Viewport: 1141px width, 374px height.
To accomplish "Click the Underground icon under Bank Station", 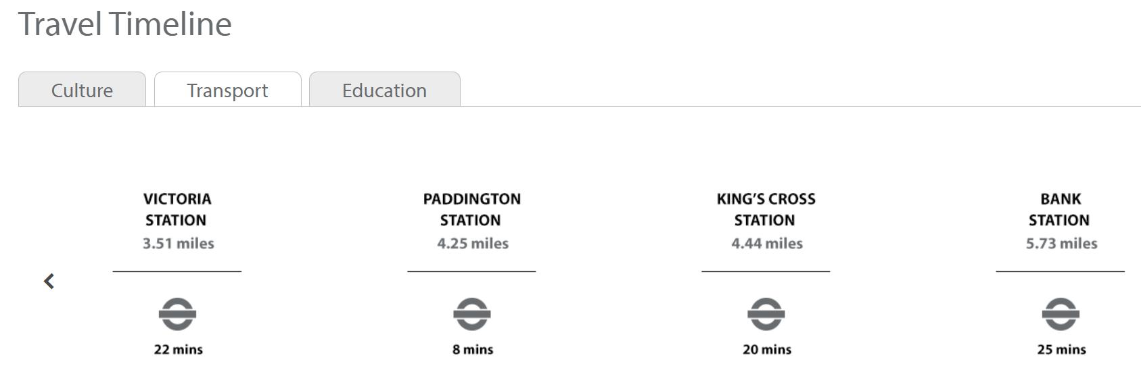I will [1061, 314].
